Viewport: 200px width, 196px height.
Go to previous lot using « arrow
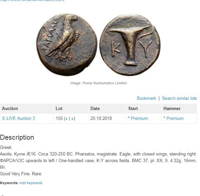click(66, 119)
